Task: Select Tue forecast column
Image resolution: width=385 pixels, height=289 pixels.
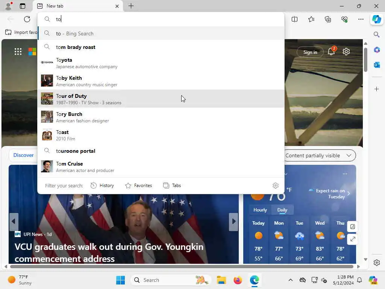Action: [299, 241]
